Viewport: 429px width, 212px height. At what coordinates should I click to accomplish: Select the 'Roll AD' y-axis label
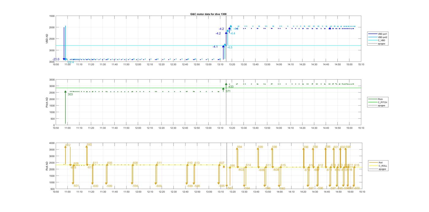click(47, 166)
